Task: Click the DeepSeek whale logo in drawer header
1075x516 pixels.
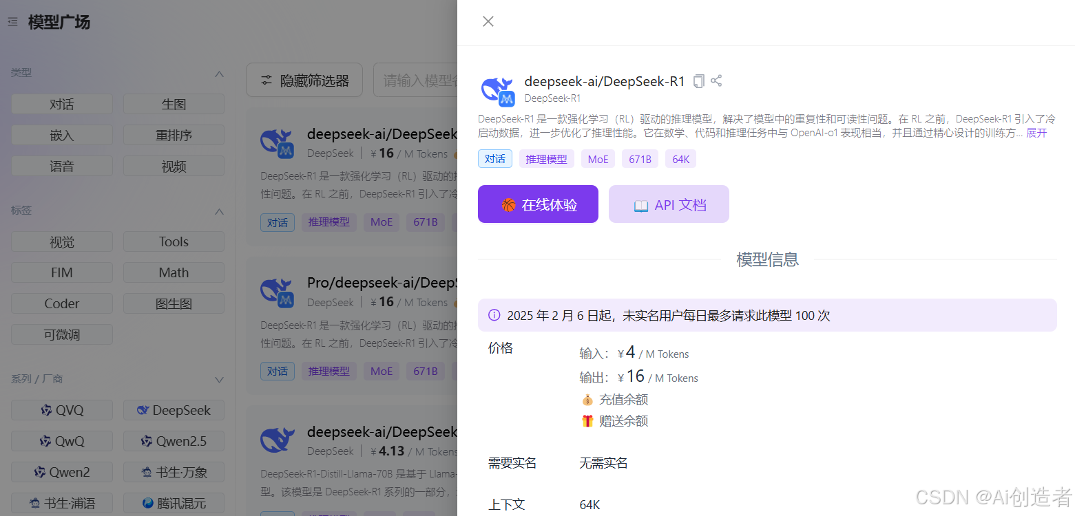Action: click(498, 91)
